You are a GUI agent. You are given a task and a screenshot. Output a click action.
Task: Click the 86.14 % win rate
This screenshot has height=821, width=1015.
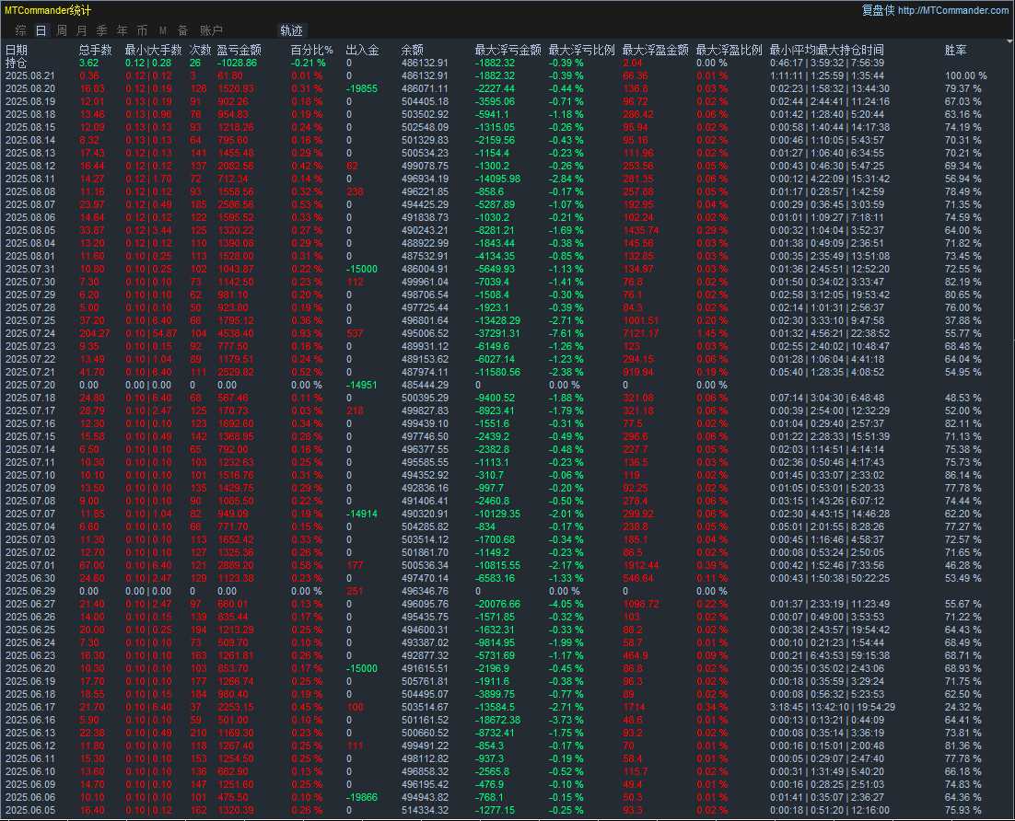[x=963, y=475]
